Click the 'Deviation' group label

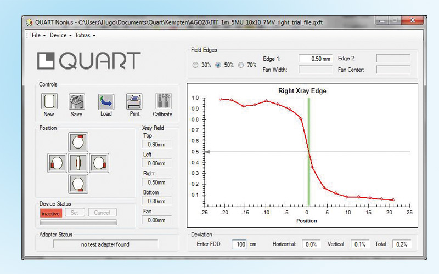(x=201, y=235)
